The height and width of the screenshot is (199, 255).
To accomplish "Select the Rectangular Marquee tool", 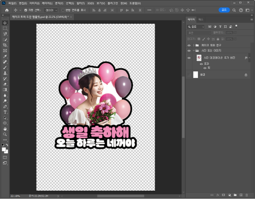I will point(5,28).
